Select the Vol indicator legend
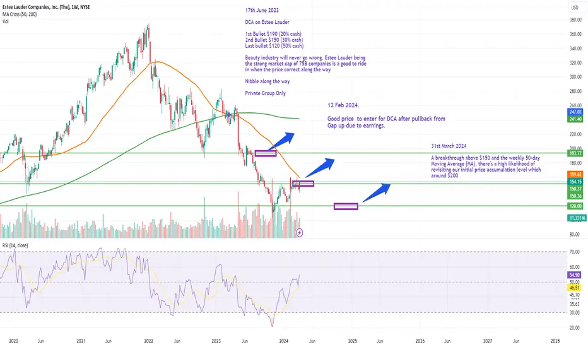 pos(5,21)
